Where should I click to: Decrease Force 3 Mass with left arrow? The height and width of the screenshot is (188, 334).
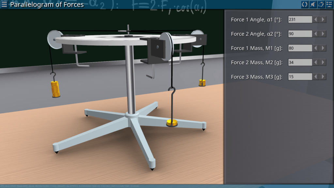click(316, 77)
